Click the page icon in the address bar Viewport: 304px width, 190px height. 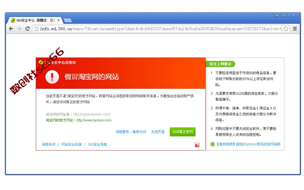pos(36,29)
